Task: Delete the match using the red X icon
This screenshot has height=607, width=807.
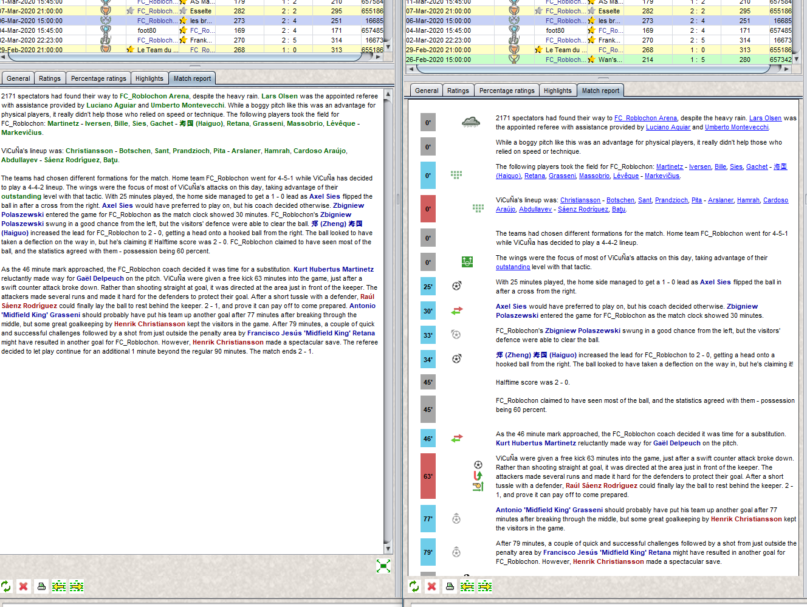Action: [x=23, y=586]
